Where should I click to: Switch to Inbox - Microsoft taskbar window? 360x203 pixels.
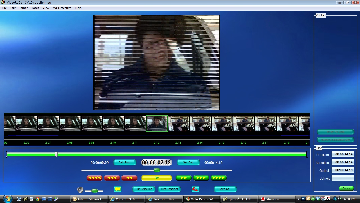pos(89,199)
